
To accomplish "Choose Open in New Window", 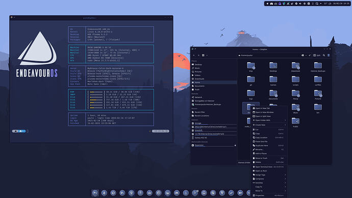I will click(269, 112).
